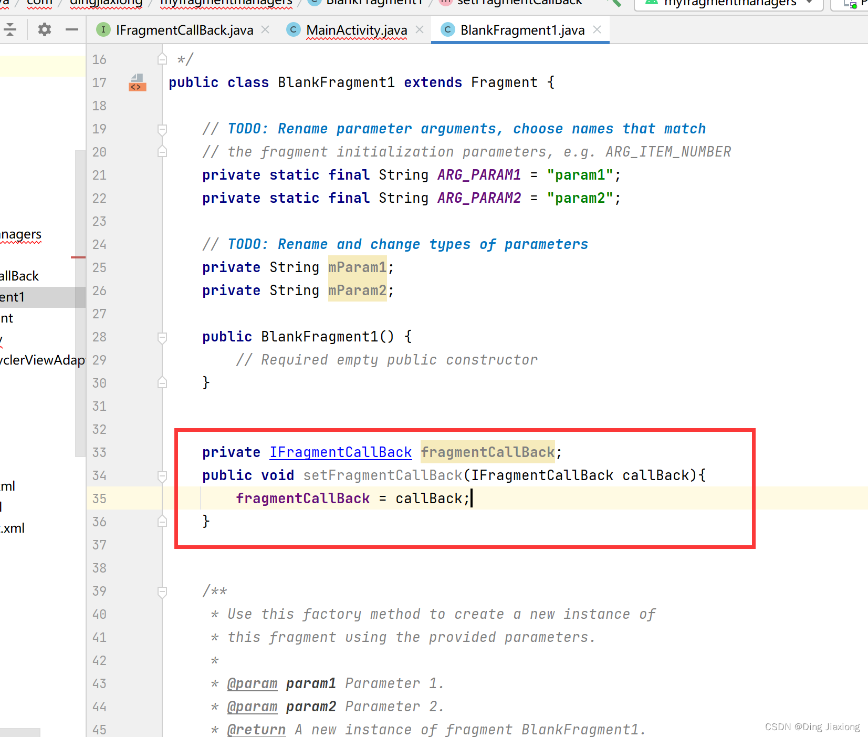Click the highlighted mParam2 field name
This screenshot has width=868, height=737.
[358, 290]
